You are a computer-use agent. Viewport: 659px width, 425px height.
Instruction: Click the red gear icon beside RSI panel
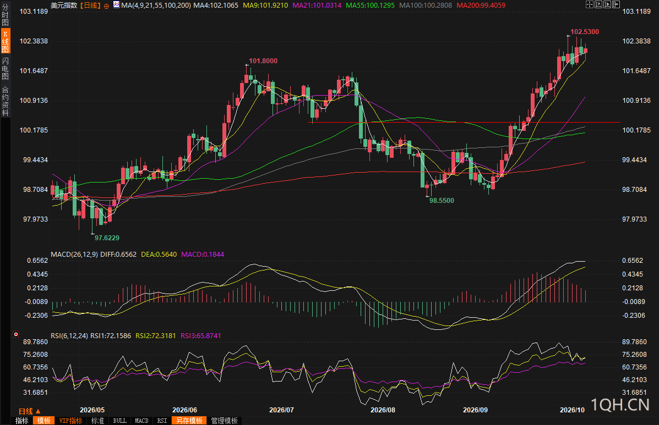tap(16, 334)
